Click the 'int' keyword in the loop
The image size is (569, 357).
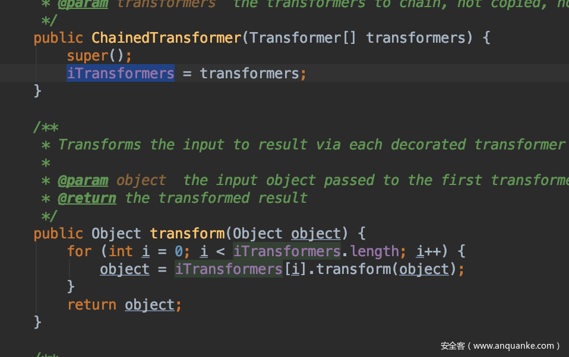121,251
